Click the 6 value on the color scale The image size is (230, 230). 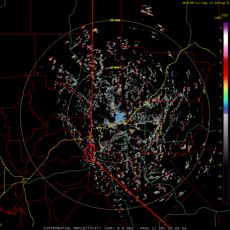[221, 40]
